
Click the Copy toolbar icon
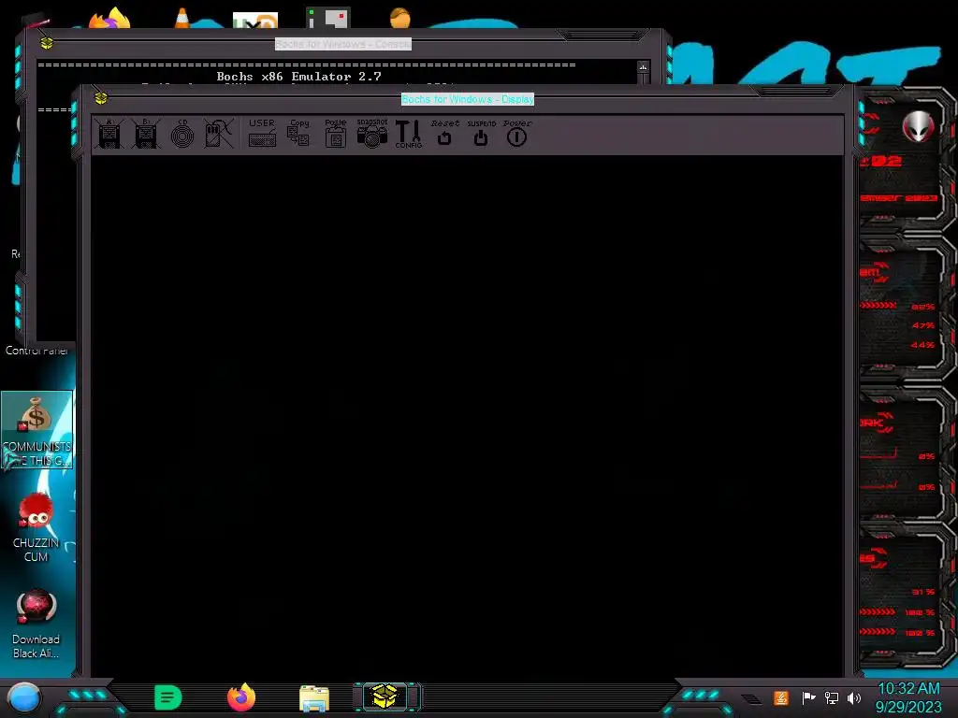coord(298,133)
